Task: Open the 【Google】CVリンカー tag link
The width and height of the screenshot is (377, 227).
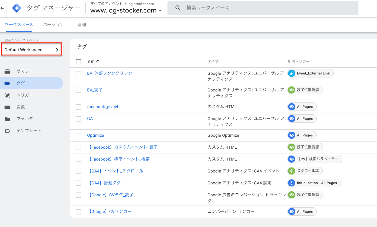Action: [110, 212]
